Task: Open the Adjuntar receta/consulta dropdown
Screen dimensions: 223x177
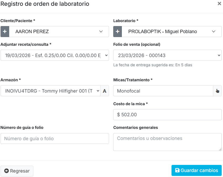Action: 55,55
